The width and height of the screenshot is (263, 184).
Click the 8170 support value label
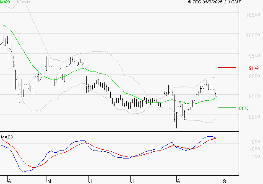pyautogui.click(x=244, y=108)
